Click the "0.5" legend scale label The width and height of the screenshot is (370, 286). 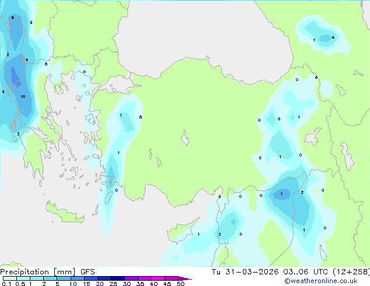pos(20,284)
